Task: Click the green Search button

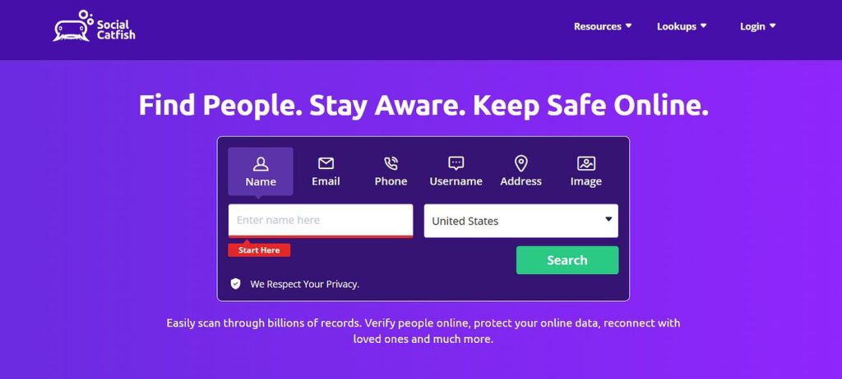Action: (567, 260)
